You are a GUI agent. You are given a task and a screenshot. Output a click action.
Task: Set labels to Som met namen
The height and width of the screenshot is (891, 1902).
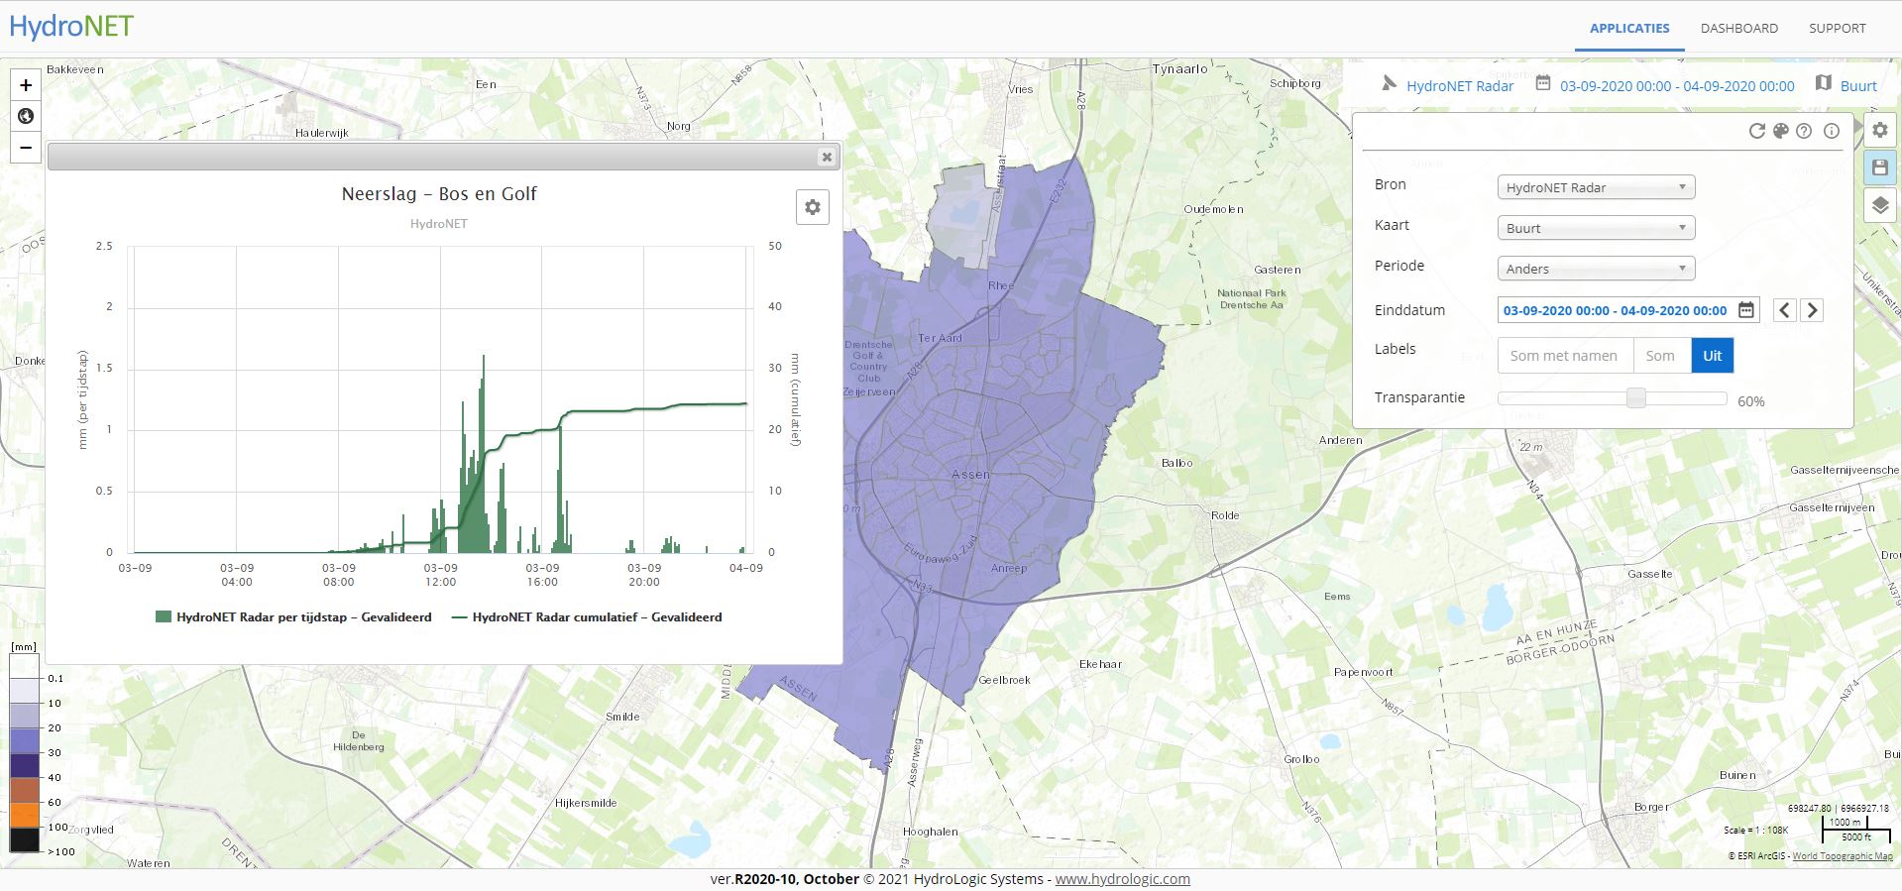click(1563, 356)
